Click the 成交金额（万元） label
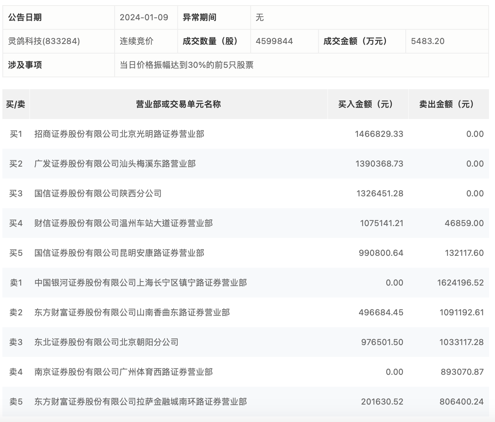The width and height of the screenshot is (495, 422). coord(355,41)
